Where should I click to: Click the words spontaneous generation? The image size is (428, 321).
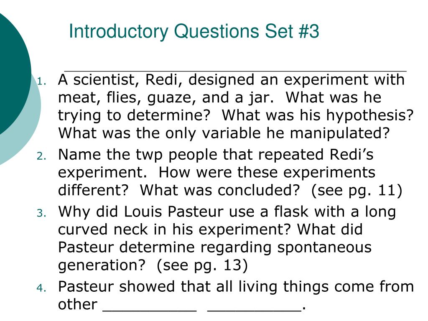(215, 256)
